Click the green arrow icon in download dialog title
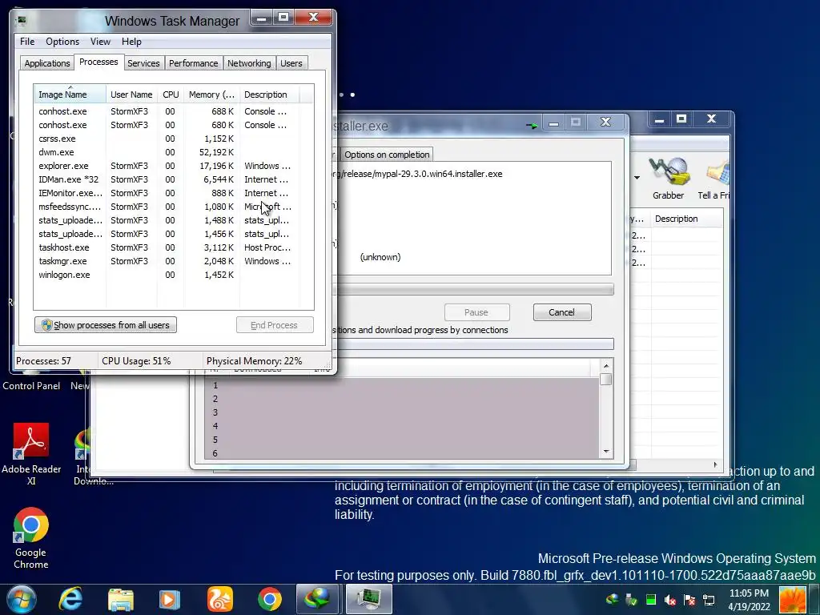Screen dimensions: 820x615 point(532,126)
